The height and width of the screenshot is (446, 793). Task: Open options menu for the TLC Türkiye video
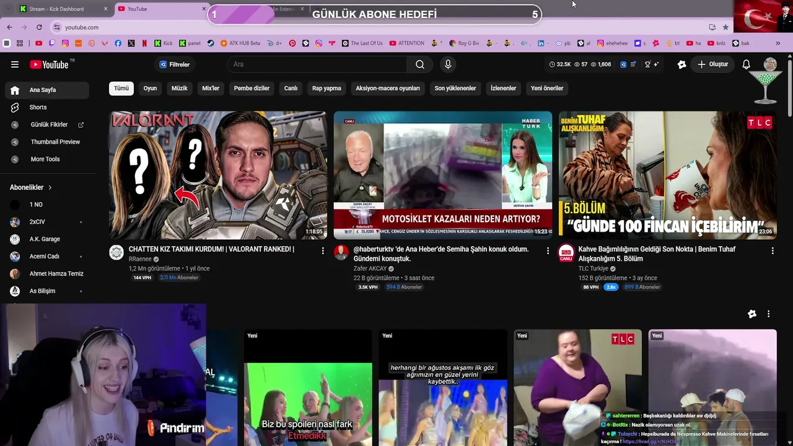point(773,250)
